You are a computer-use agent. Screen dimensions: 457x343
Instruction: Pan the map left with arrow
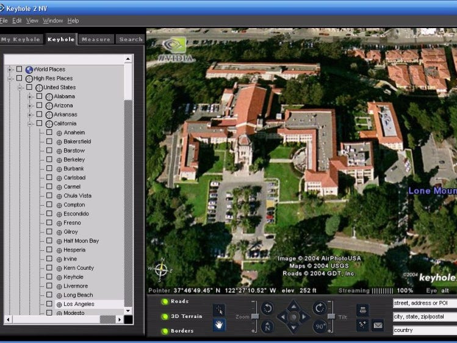click(282, 317)
